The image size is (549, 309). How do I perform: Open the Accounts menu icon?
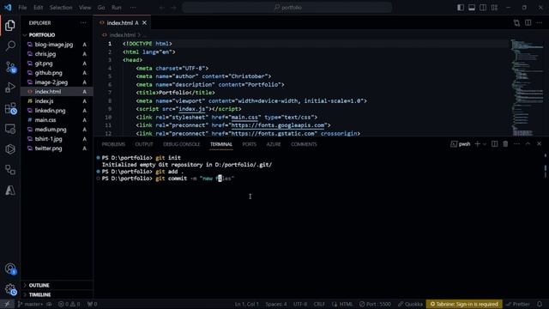pos(10,269)
